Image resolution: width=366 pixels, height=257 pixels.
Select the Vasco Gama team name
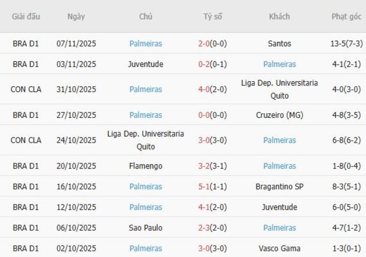[279, 249]
